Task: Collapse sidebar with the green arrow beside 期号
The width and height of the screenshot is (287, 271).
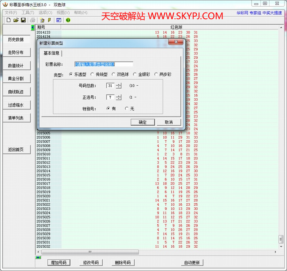Action: [33, 27]
